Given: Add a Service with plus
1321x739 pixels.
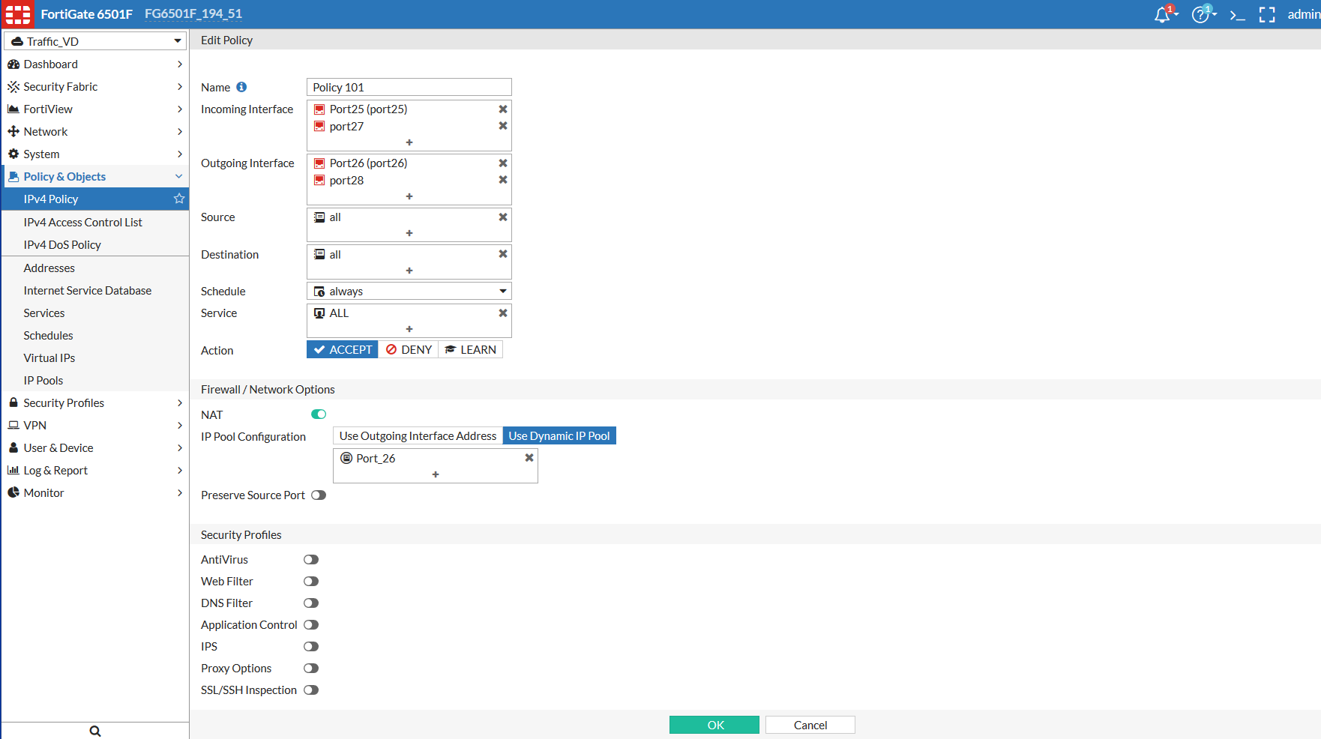Looking at the screenshot, I should [409, 329].
